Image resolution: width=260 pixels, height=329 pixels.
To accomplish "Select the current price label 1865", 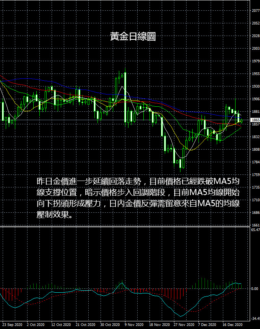I will (255, 120).
